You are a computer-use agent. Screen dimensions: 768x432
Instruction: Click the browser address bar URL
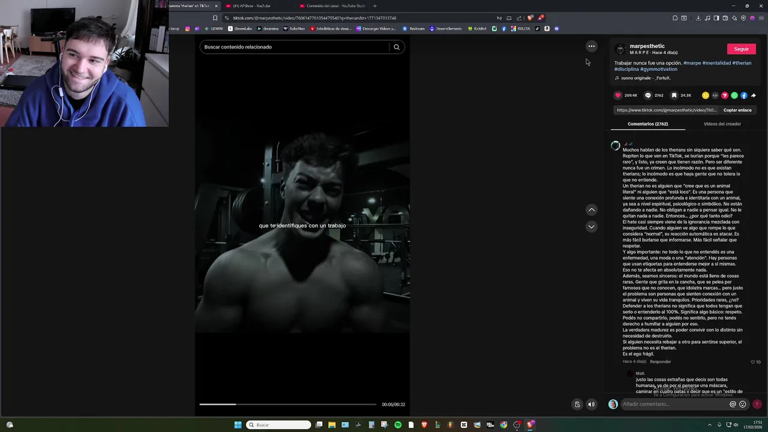pos(314,18)
